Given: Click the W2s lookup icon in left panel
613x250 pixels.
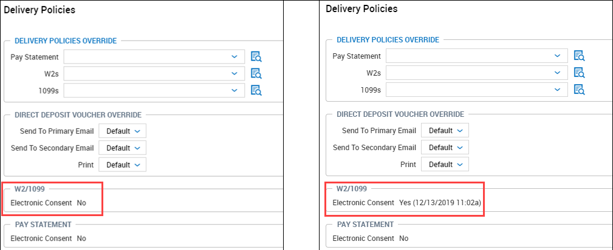Looking at the screenshot, I should click(x=256, y=73).
